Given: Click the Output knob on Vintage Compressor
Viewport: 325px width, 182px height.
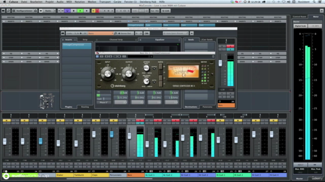Looking at the screenshot, I should (128, 74).
